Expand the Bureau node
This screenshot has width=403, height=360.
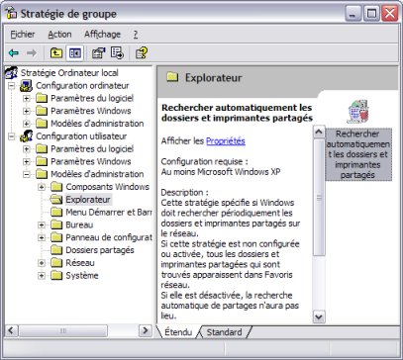(42, 225)
